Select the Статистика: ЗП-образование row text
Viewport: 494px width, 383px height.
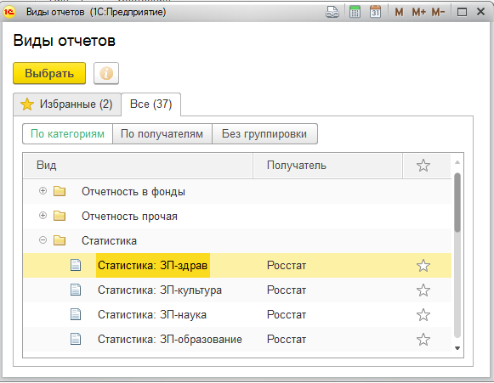170,339
